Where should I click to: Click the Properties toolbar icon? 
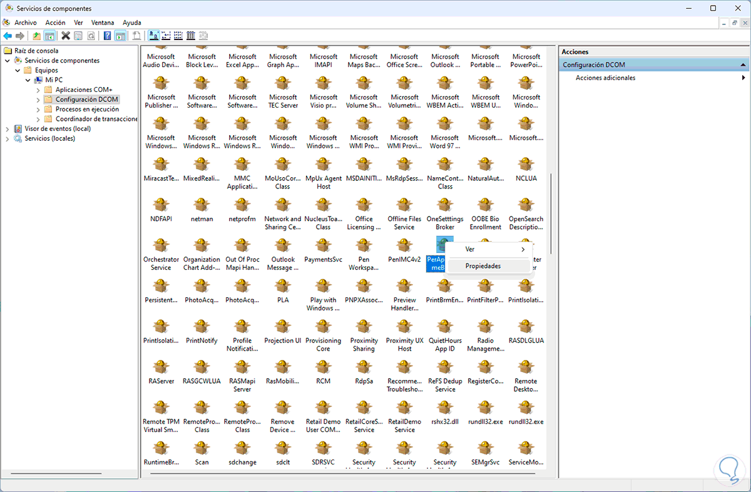point(78,36)
